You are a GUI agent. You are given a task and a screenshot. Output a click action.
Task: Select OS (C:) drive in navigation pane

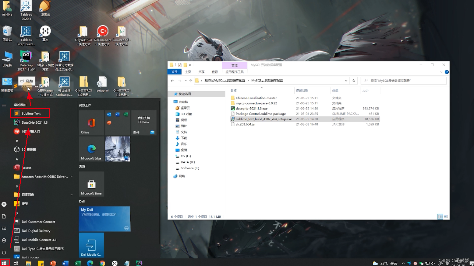click(x=186, y=156)
